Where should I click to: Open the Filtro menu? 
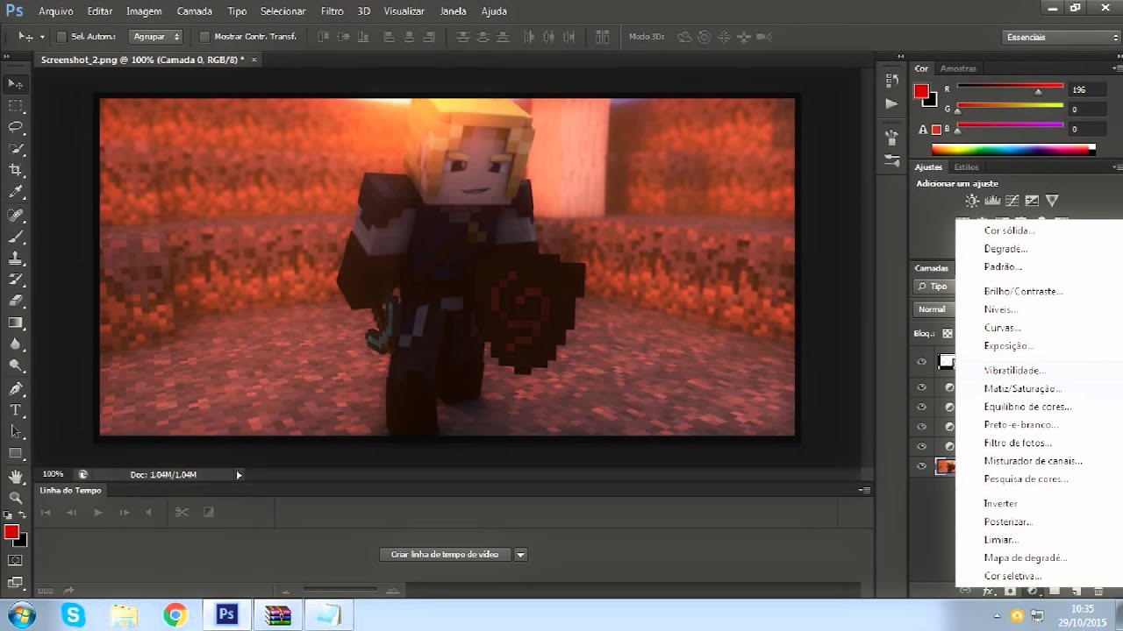click(332, 11)
